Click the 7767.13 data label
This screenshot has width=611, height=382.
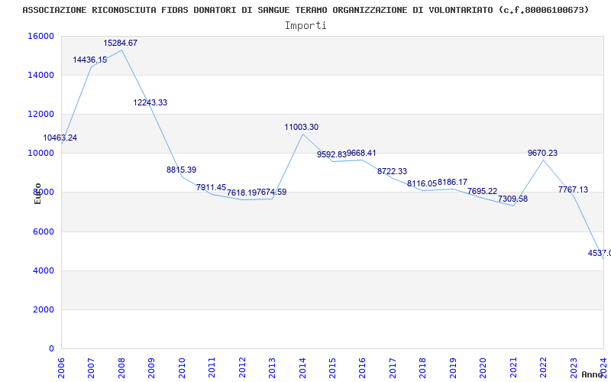coord(574,189)
